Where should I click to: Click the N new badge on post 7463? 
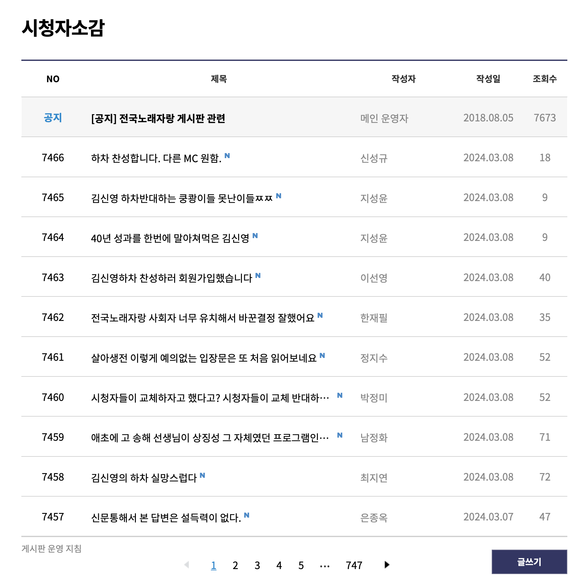coord(258,275)
